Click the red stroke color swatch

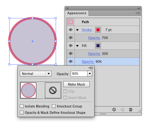(x=98, y=30)
